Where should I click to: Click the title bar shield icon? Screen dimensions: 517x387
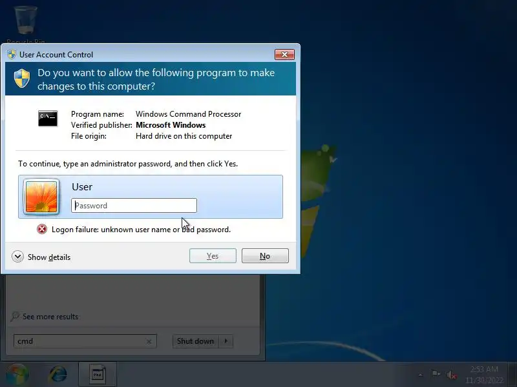12,54
